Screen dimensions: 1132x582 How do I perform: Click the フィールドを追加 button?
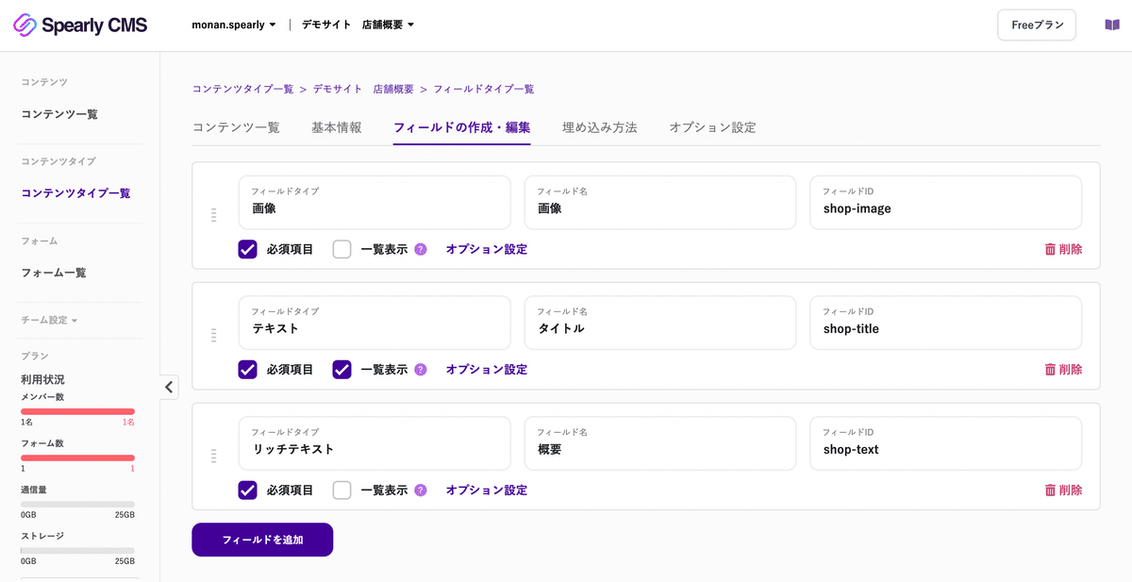[262, 540]
